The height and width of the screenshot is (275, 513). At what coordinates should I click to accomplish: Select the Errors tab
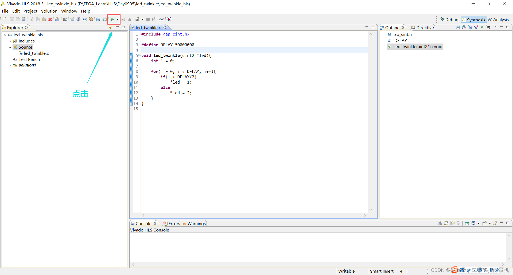[172, 223]
